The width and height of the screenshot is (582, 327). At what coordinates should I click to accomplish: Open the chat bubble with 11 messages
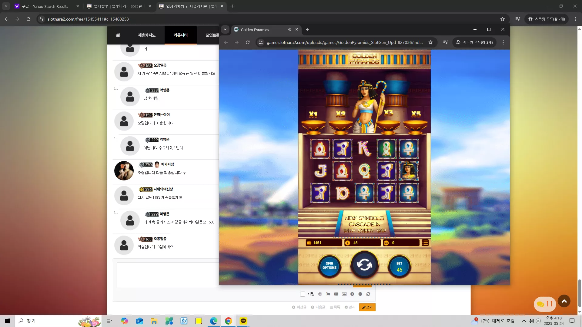tap(545, 304)
